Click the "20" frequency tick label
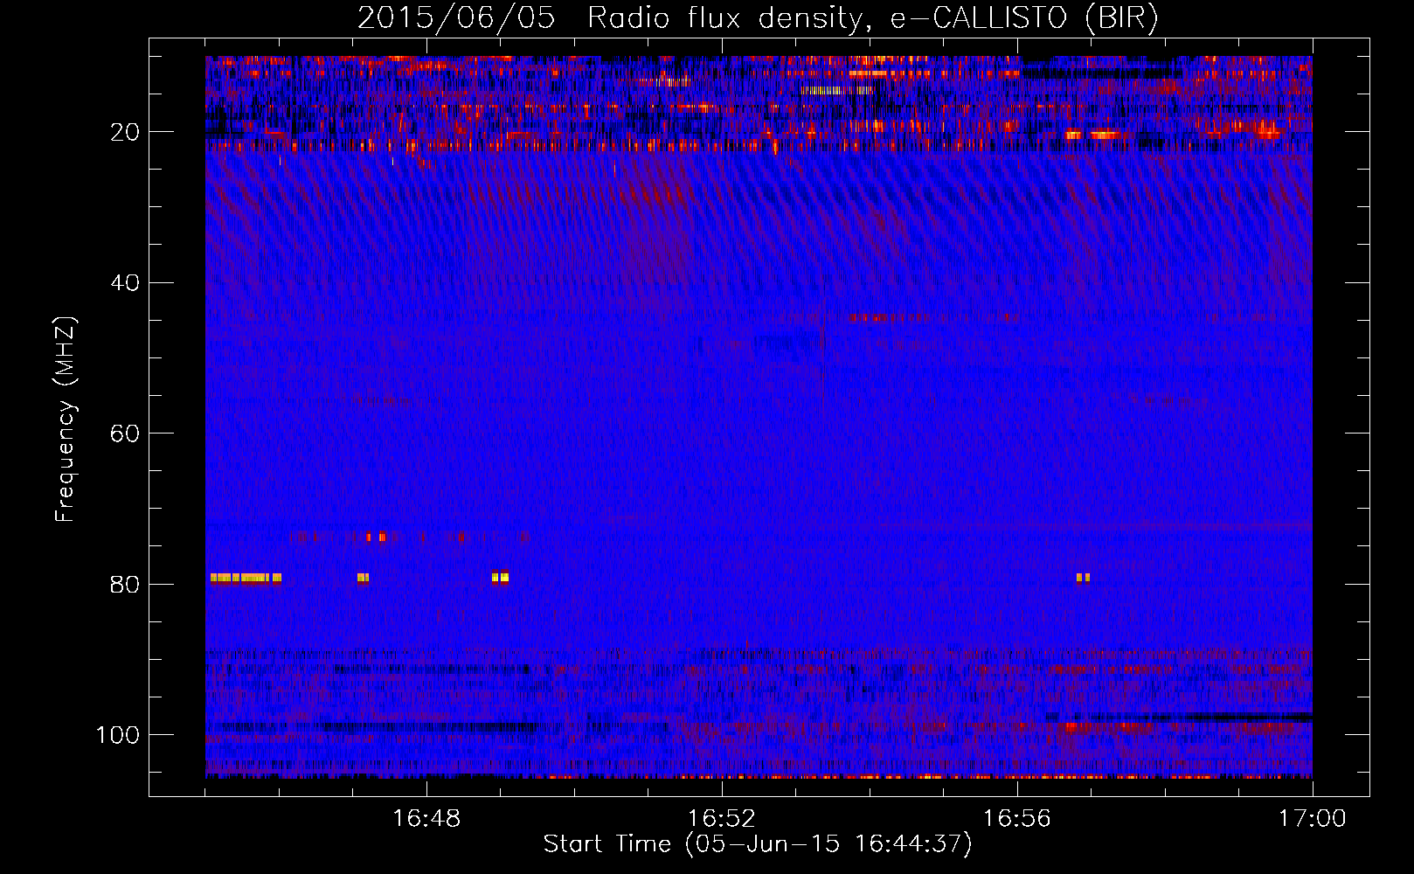 125,132
